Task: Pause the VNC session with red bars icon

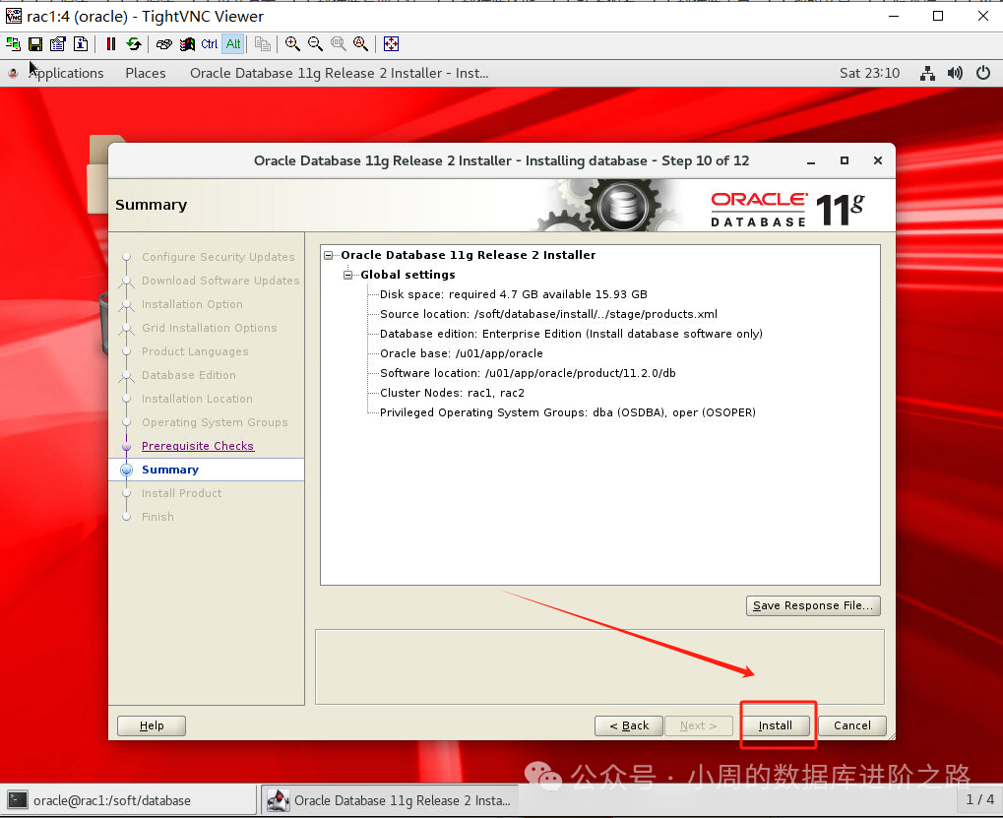Action: click(x=110, y=44)
